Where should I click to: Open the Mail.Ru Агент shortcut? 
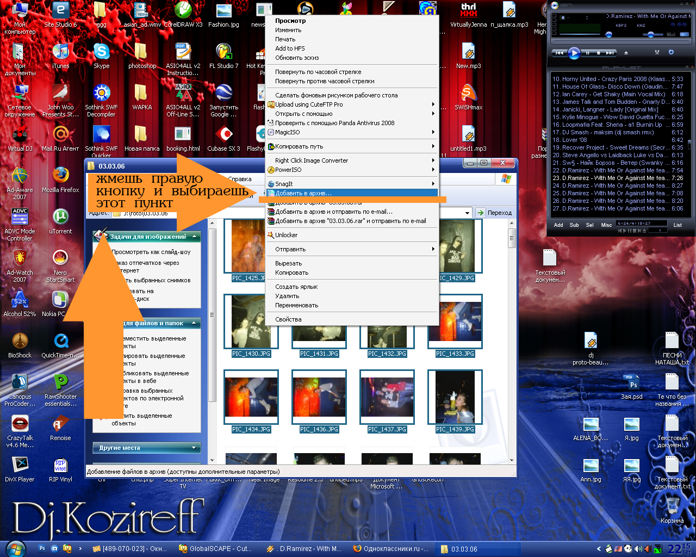tap(60, 139)
